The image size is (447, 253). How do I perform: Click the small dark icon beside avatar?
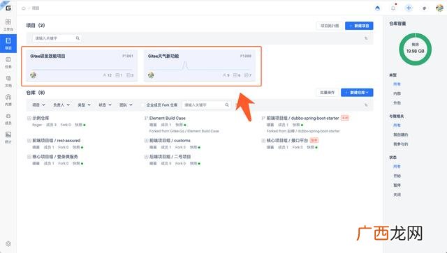[424, 8]
